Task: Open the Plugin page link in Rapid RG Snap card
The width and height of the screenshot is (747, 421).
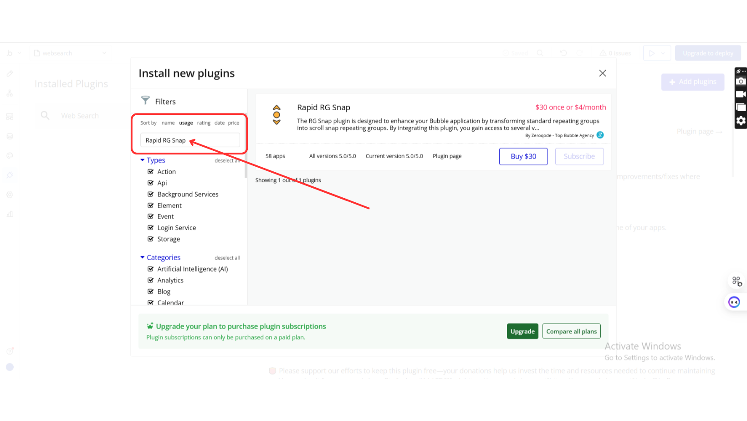Action: point(447,156)
